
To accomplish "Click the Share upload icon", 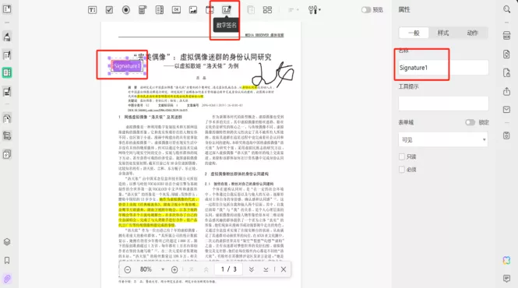I will pos(507,91).
